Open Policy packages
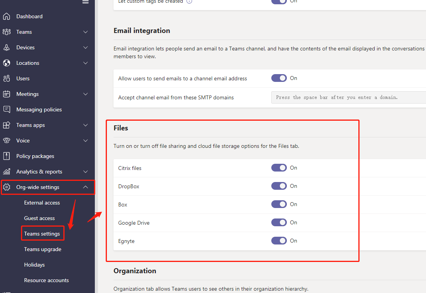Screen dimensions: 426x293 coord(35,156)
